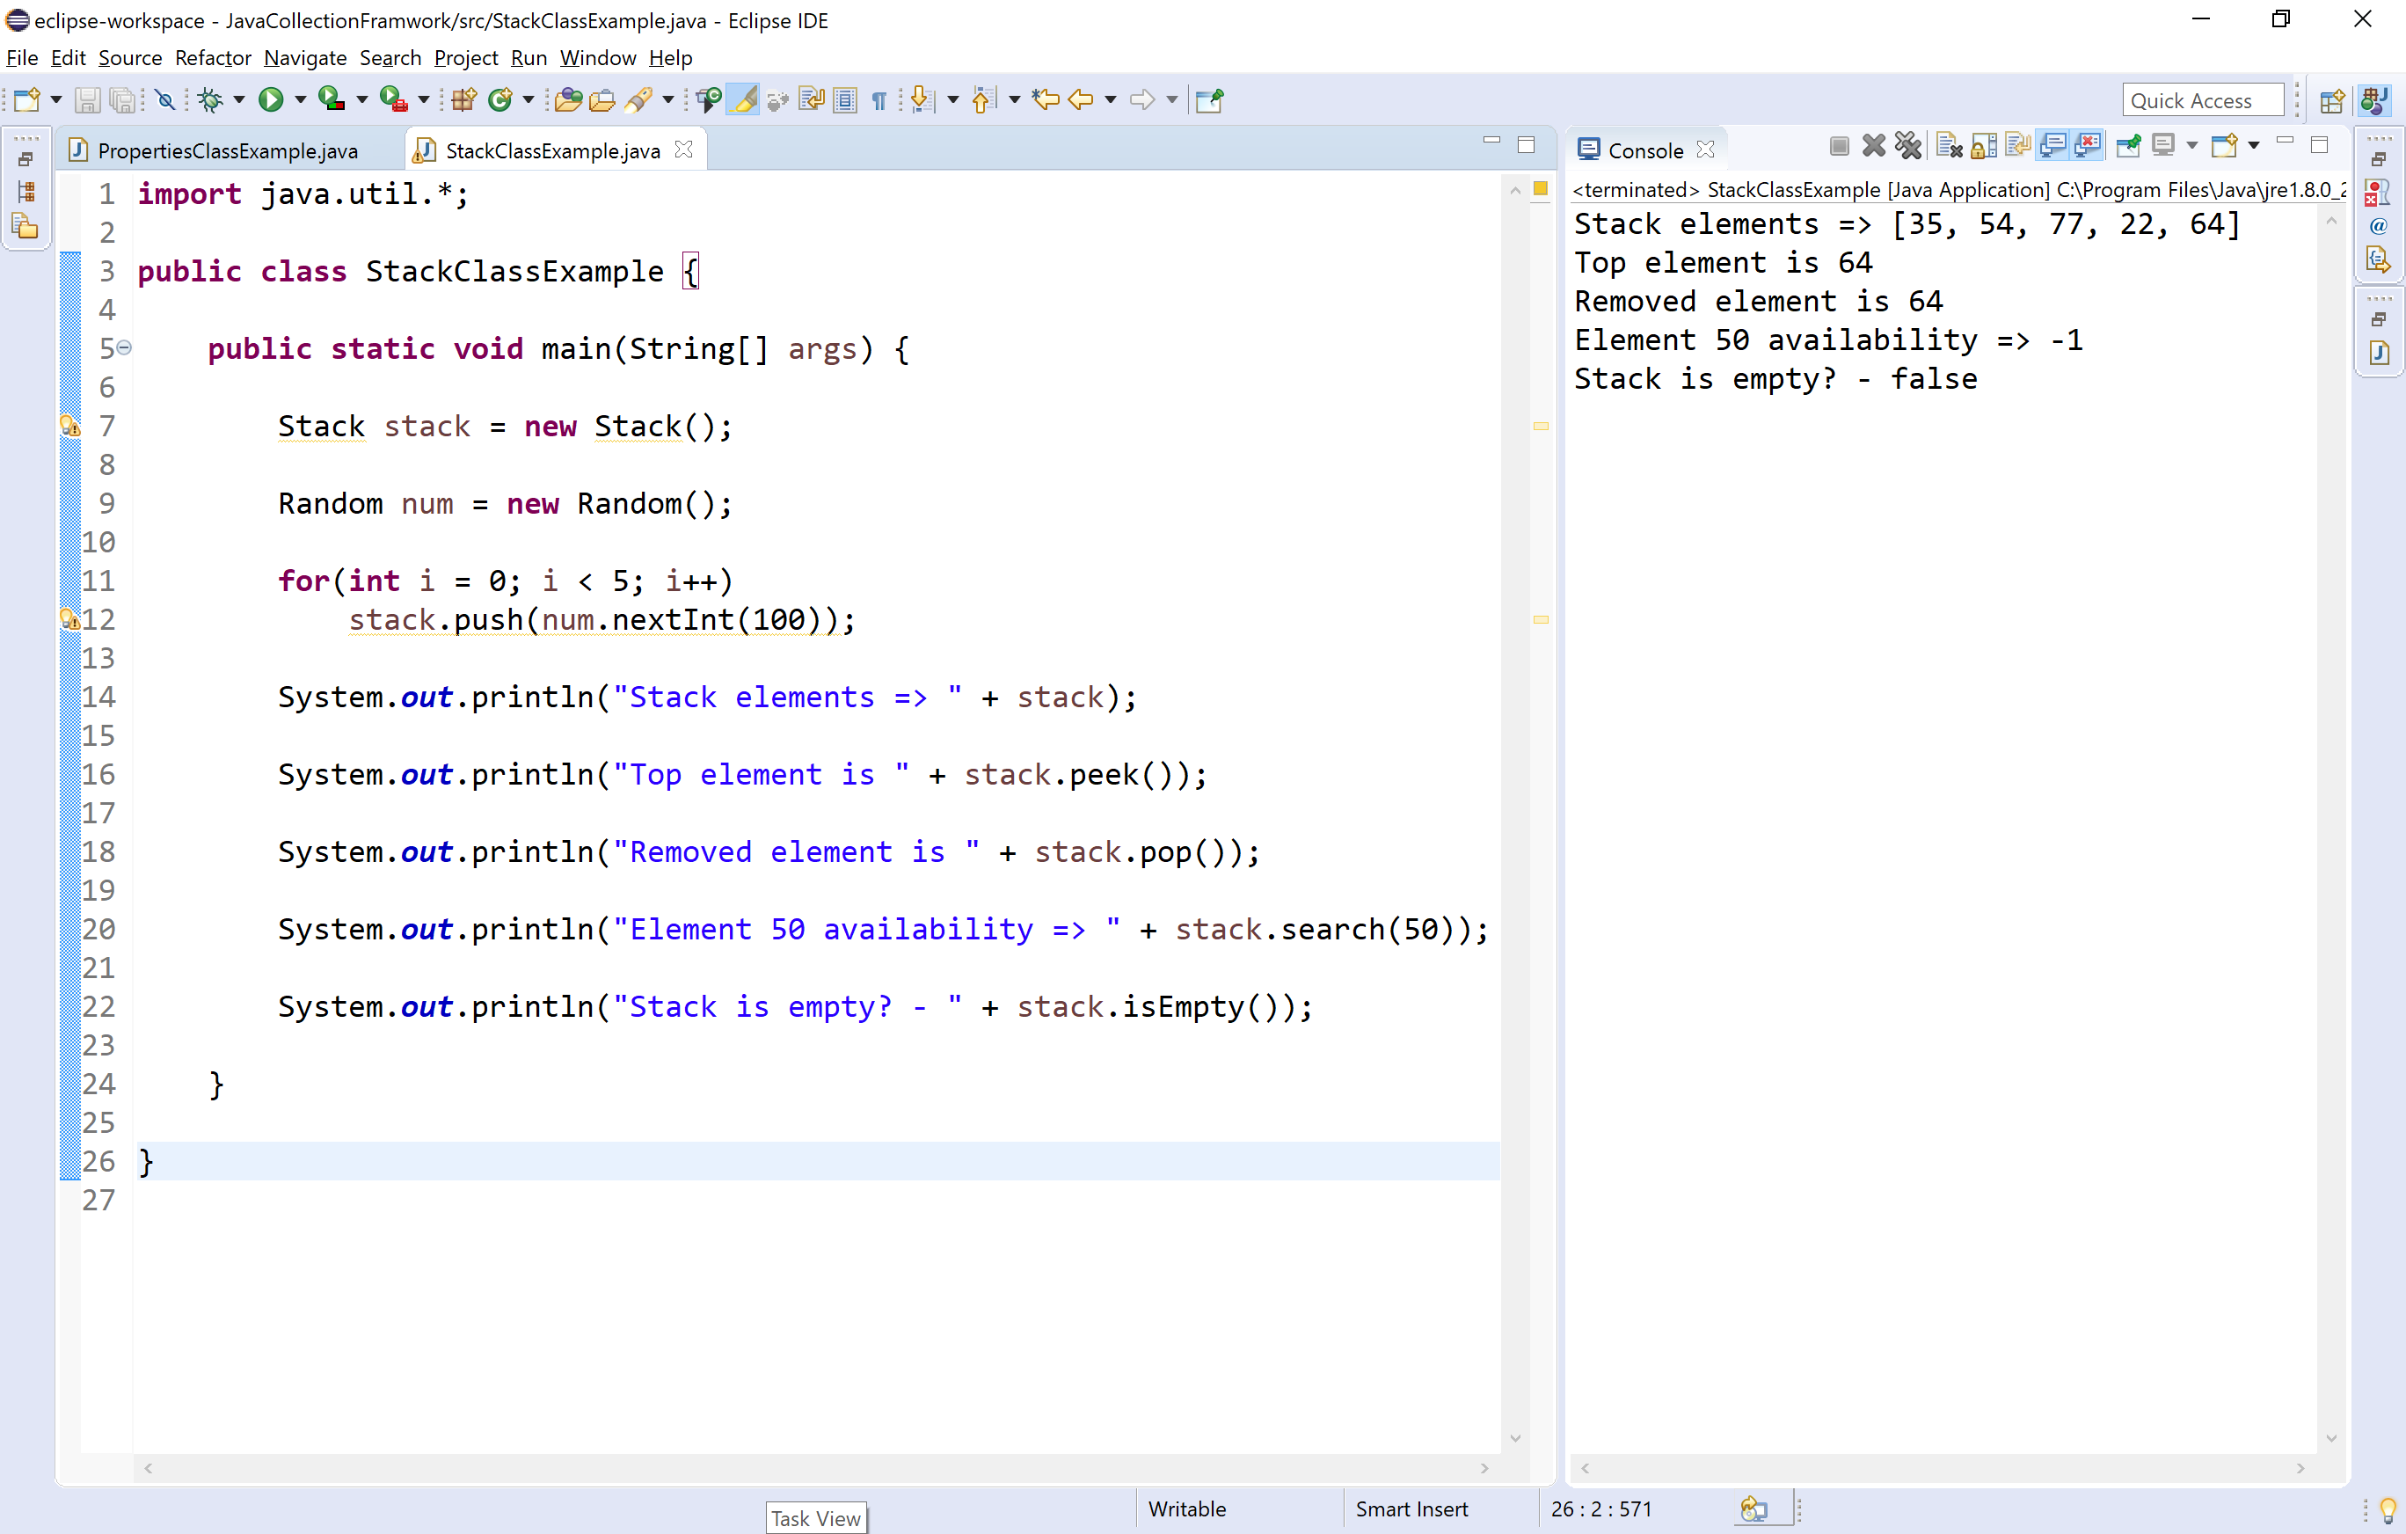Click the Open Type folder icon
This screenshot has height=1534, width=2406.
click(567, 100)
